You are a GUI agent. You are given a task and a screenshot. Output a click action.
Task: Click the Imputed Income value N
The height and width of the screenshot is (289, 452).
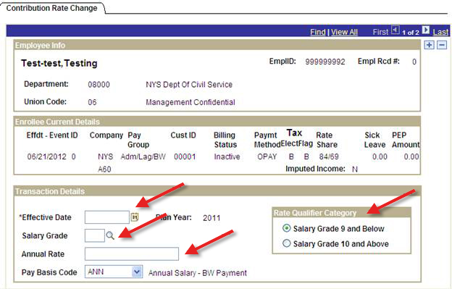coord(355,169)
